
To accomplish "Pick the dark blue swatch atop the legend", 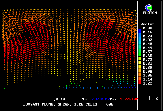I will 140,31.
